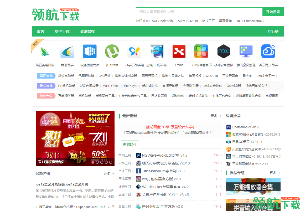Image resolution: width=300 pixels, height=211 pixels.
Task: Select the fourth banner carousel dot
Action: click(106, 162)
